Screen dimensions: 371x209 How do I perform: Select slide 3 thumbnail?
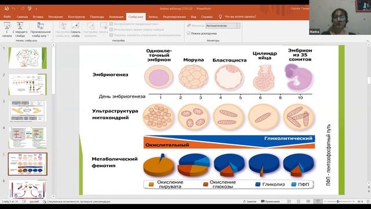(28, 111)
